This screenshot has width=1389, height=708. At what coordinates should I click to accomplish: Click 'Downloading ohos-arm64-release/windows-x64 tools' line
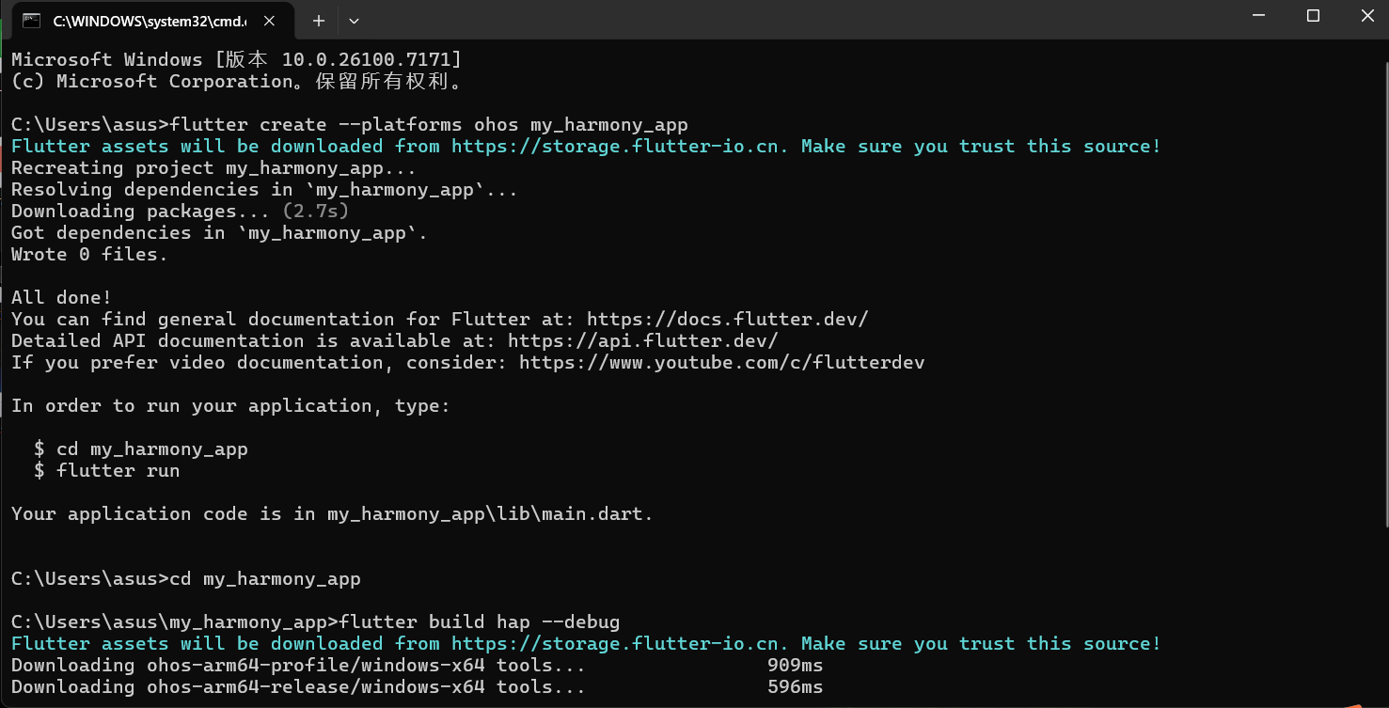298,686
